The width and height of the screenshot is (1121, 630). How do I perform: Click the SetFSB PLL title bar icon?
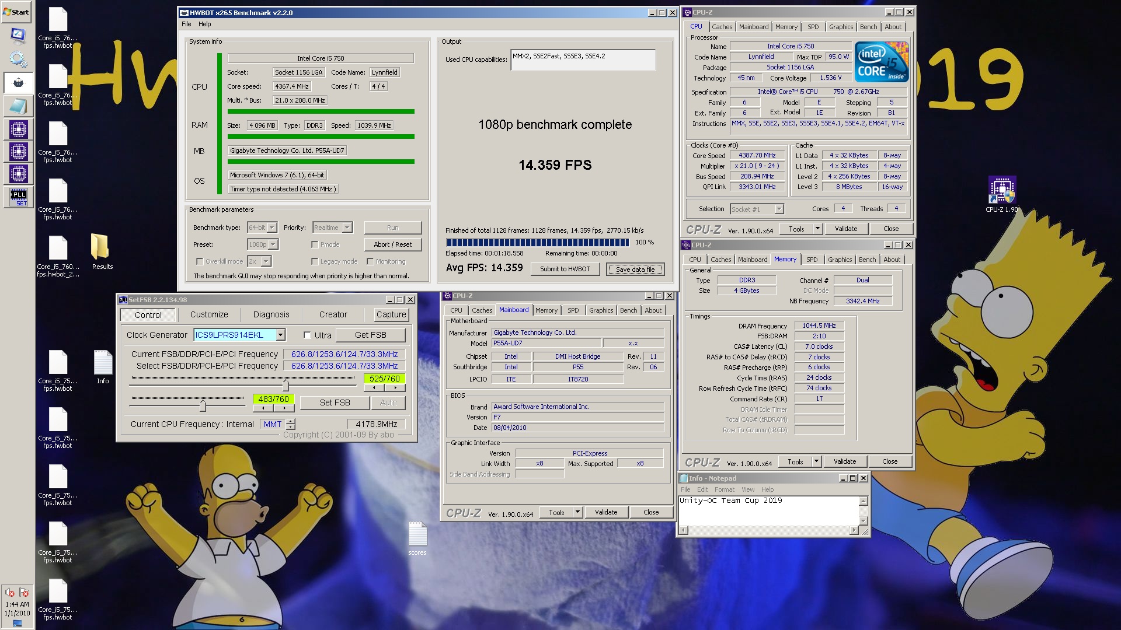tap(123, 300)
